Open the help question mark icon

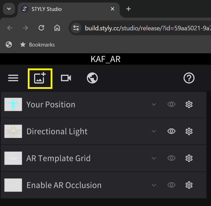coord(189,78)
